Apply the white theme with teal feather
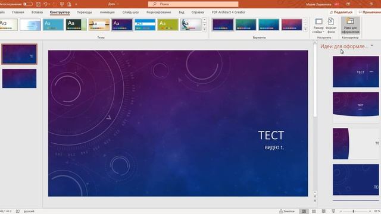Screen dimensions: 381x214 point(191,24)
